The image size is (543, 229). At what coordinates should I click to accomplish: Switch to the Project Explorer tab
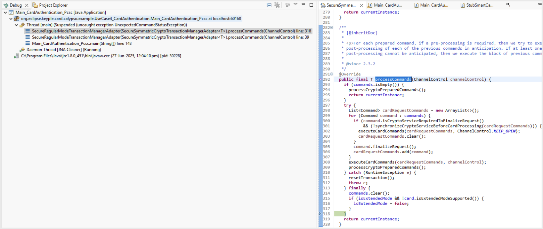pos(50,5)
